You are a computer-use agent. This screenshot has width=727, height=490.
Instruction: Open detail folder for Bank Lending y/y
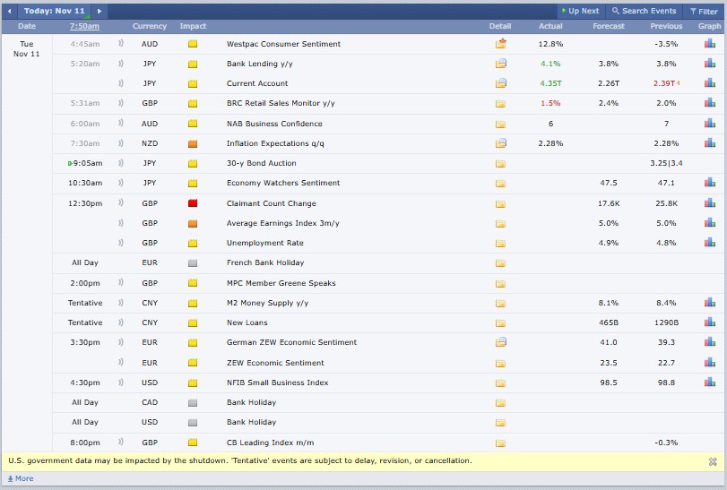point(500,64)
